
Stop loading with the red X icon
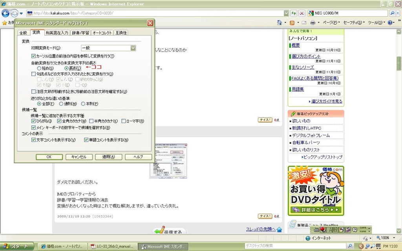tap(302, 13)
